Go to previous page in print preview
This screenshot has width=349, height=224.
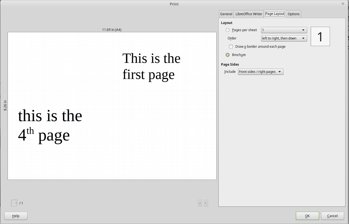coord(200,203)
